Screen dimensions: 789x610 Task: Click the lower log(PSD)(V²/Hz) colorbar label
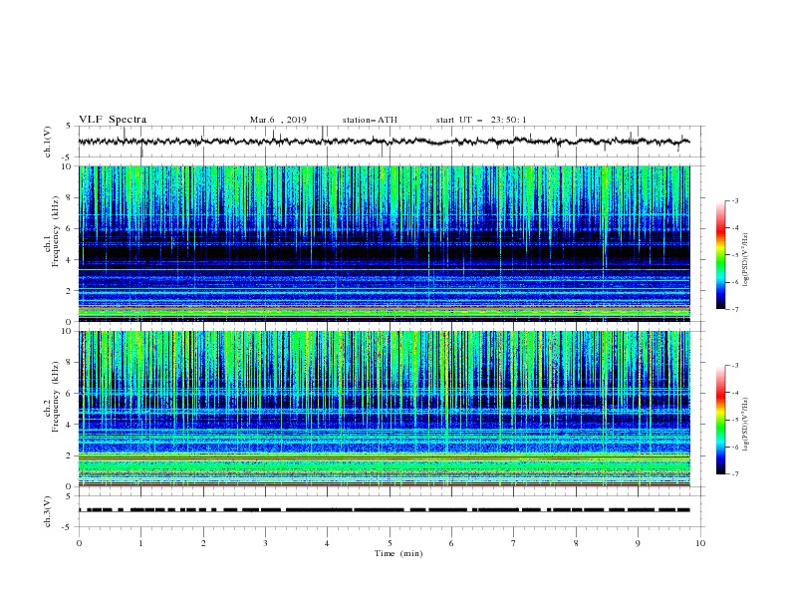pyautogui.click(x=746, y=425)
